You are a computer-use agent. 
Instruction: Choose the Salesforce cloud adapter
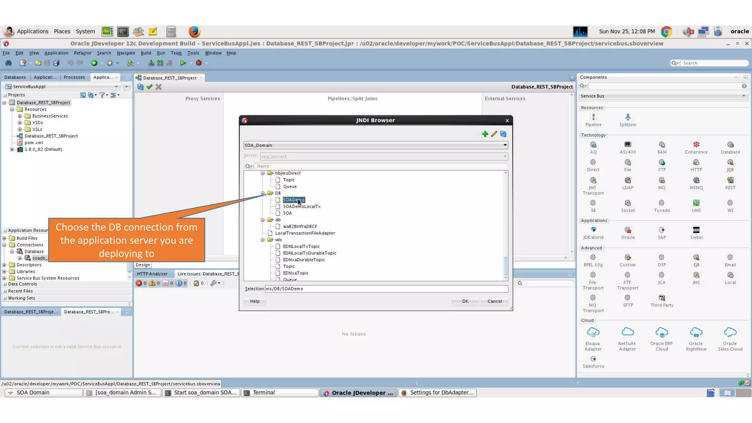coord(593,362)
